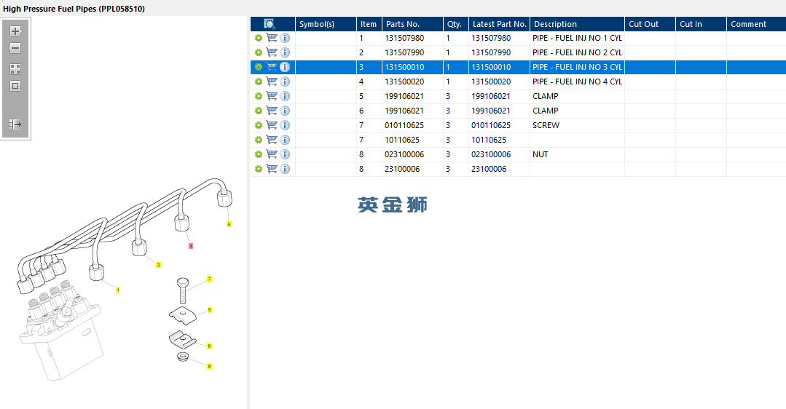
Task: Click gear icon for item 6 CLAMP
Action: pos(259,111)
